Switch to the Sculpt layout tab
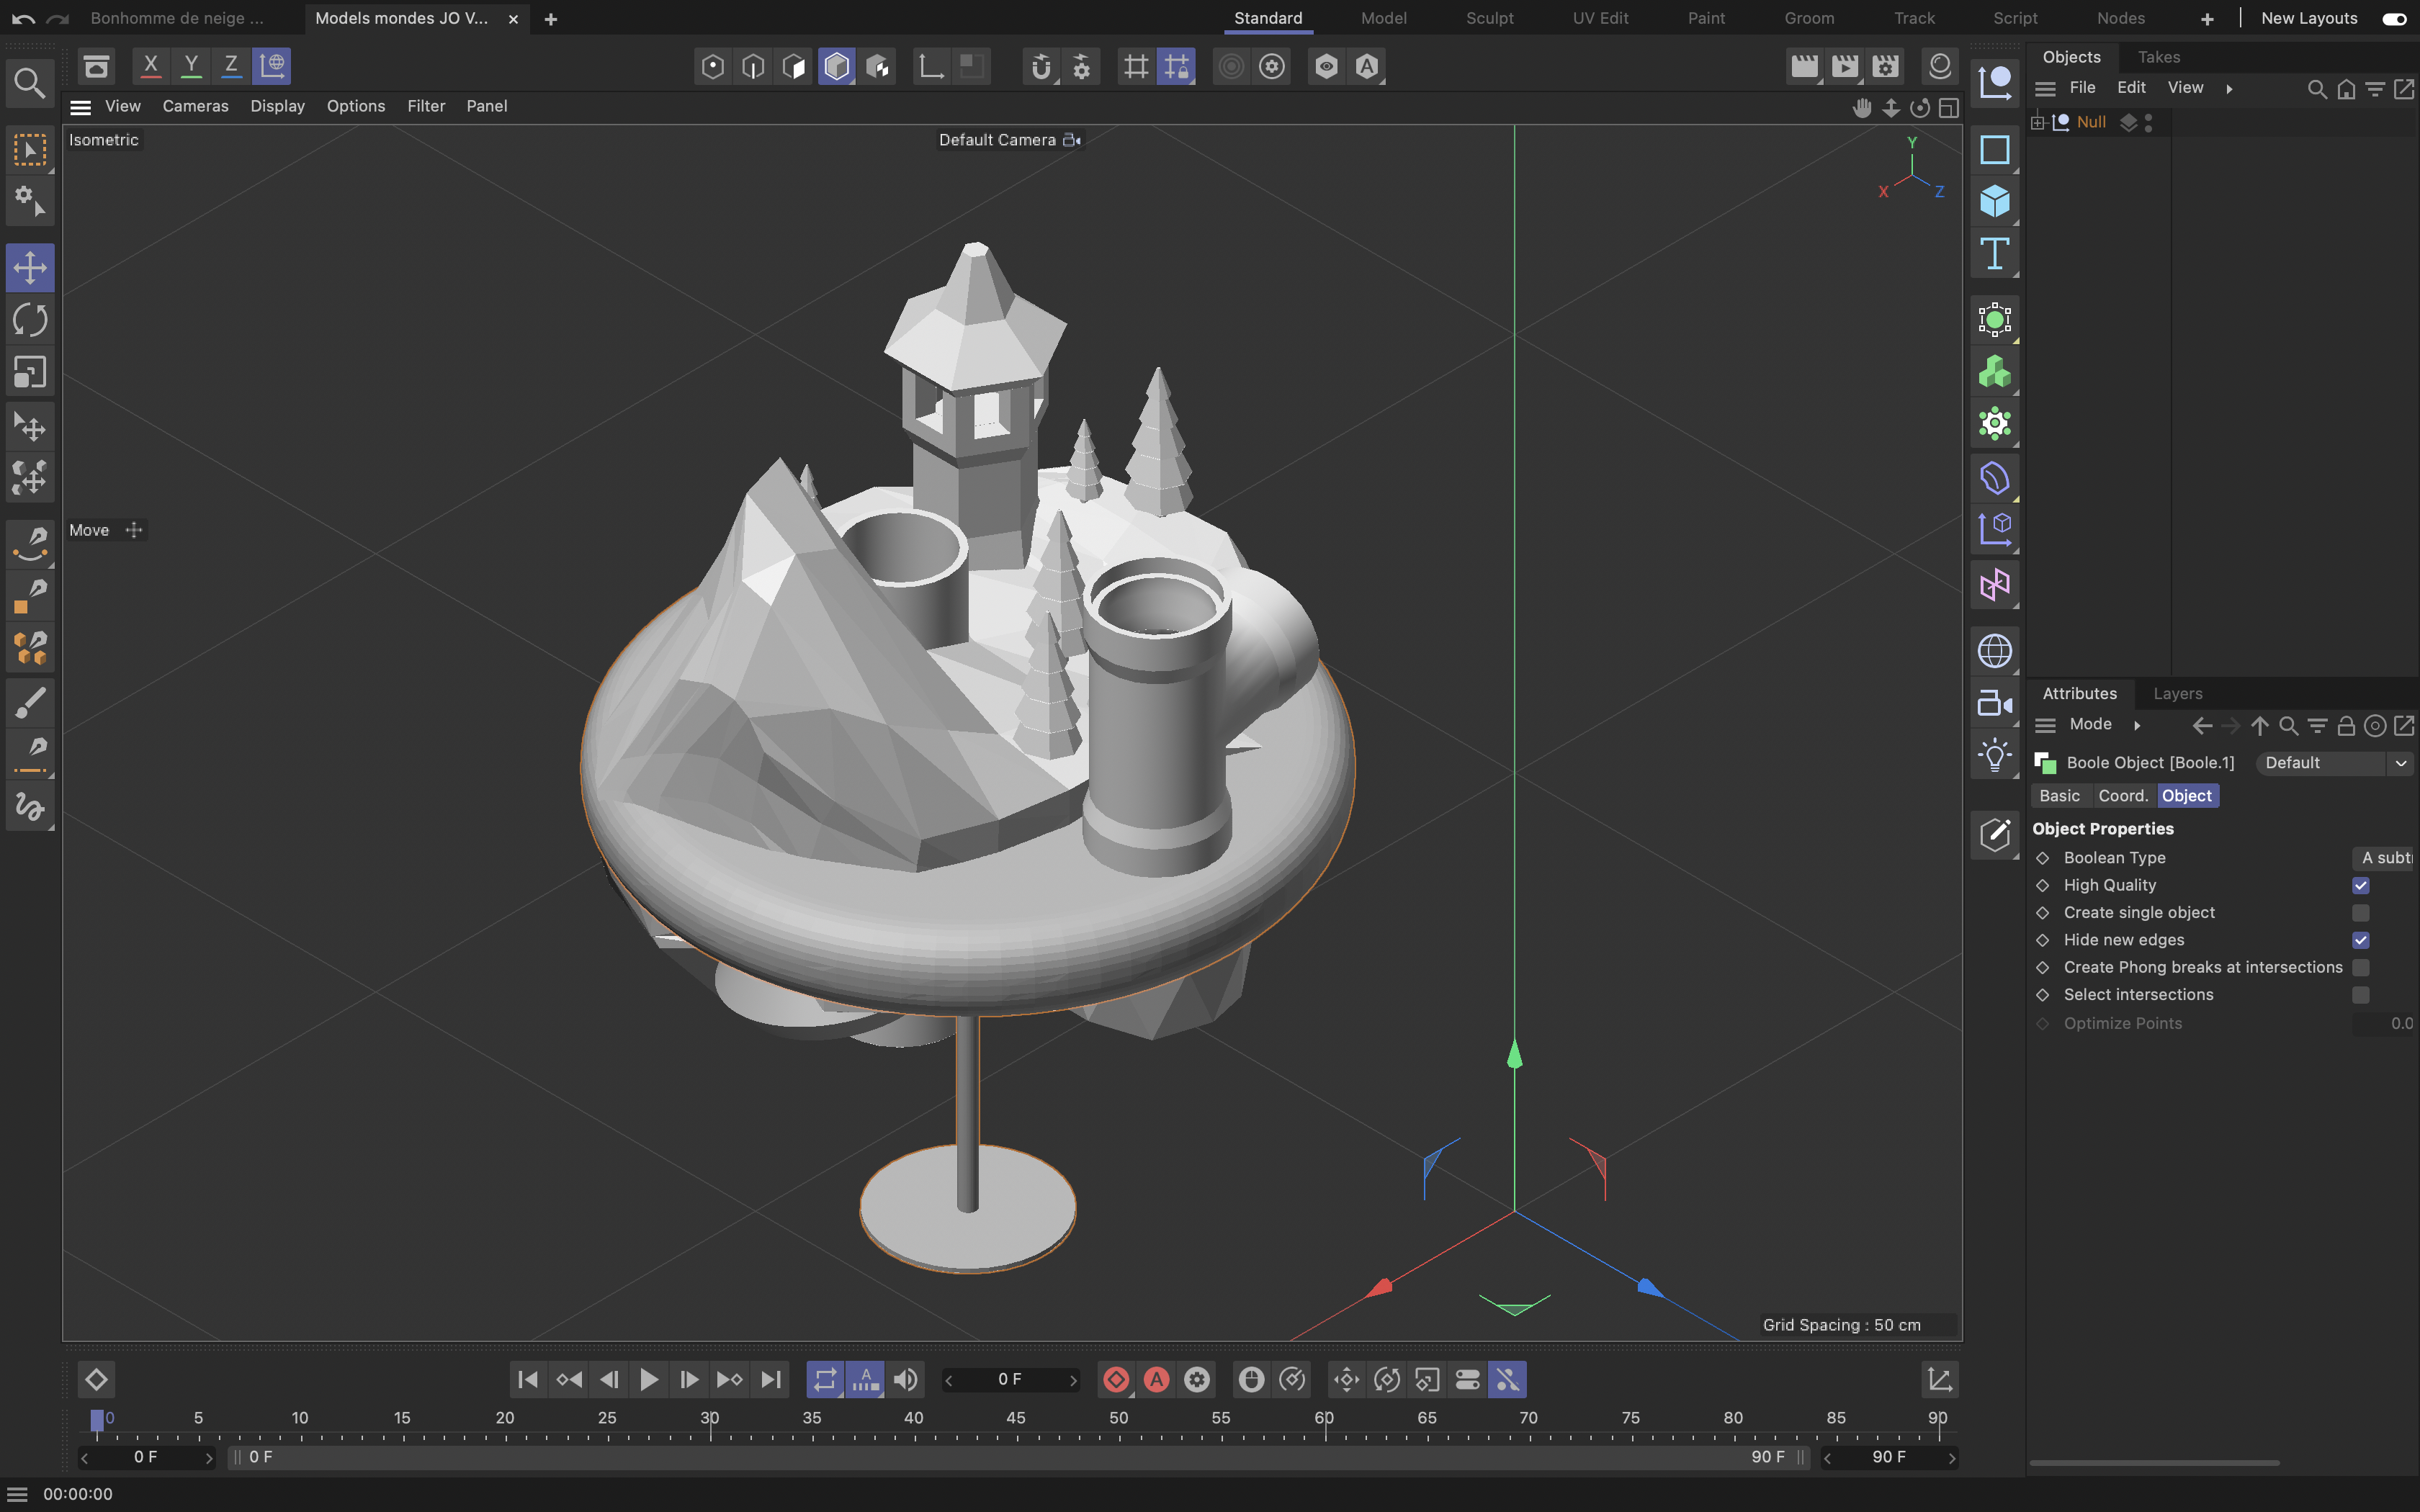The width and height of the screenshot is (2420, 1512). point(1489,18)
